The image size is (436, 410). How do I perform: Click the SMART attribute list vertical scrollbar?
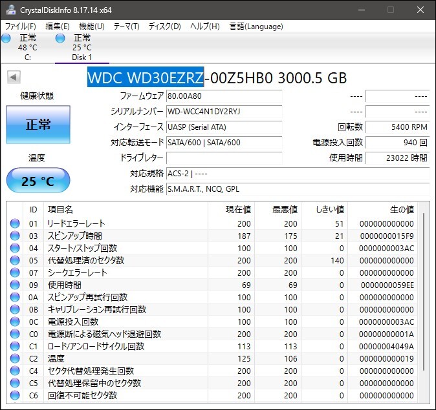tap(424, 291)
